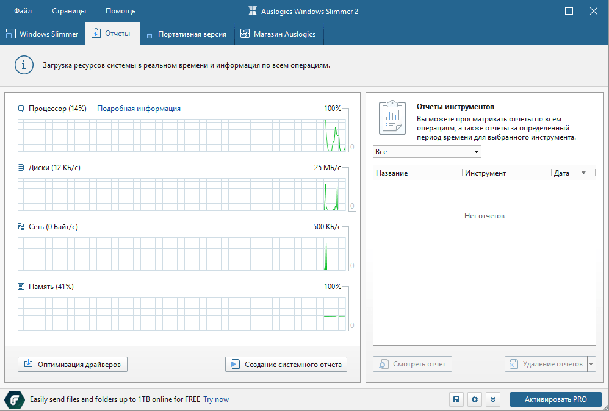Select the Отчеты tab
The image size is (609, 411).
pos(112,34)
